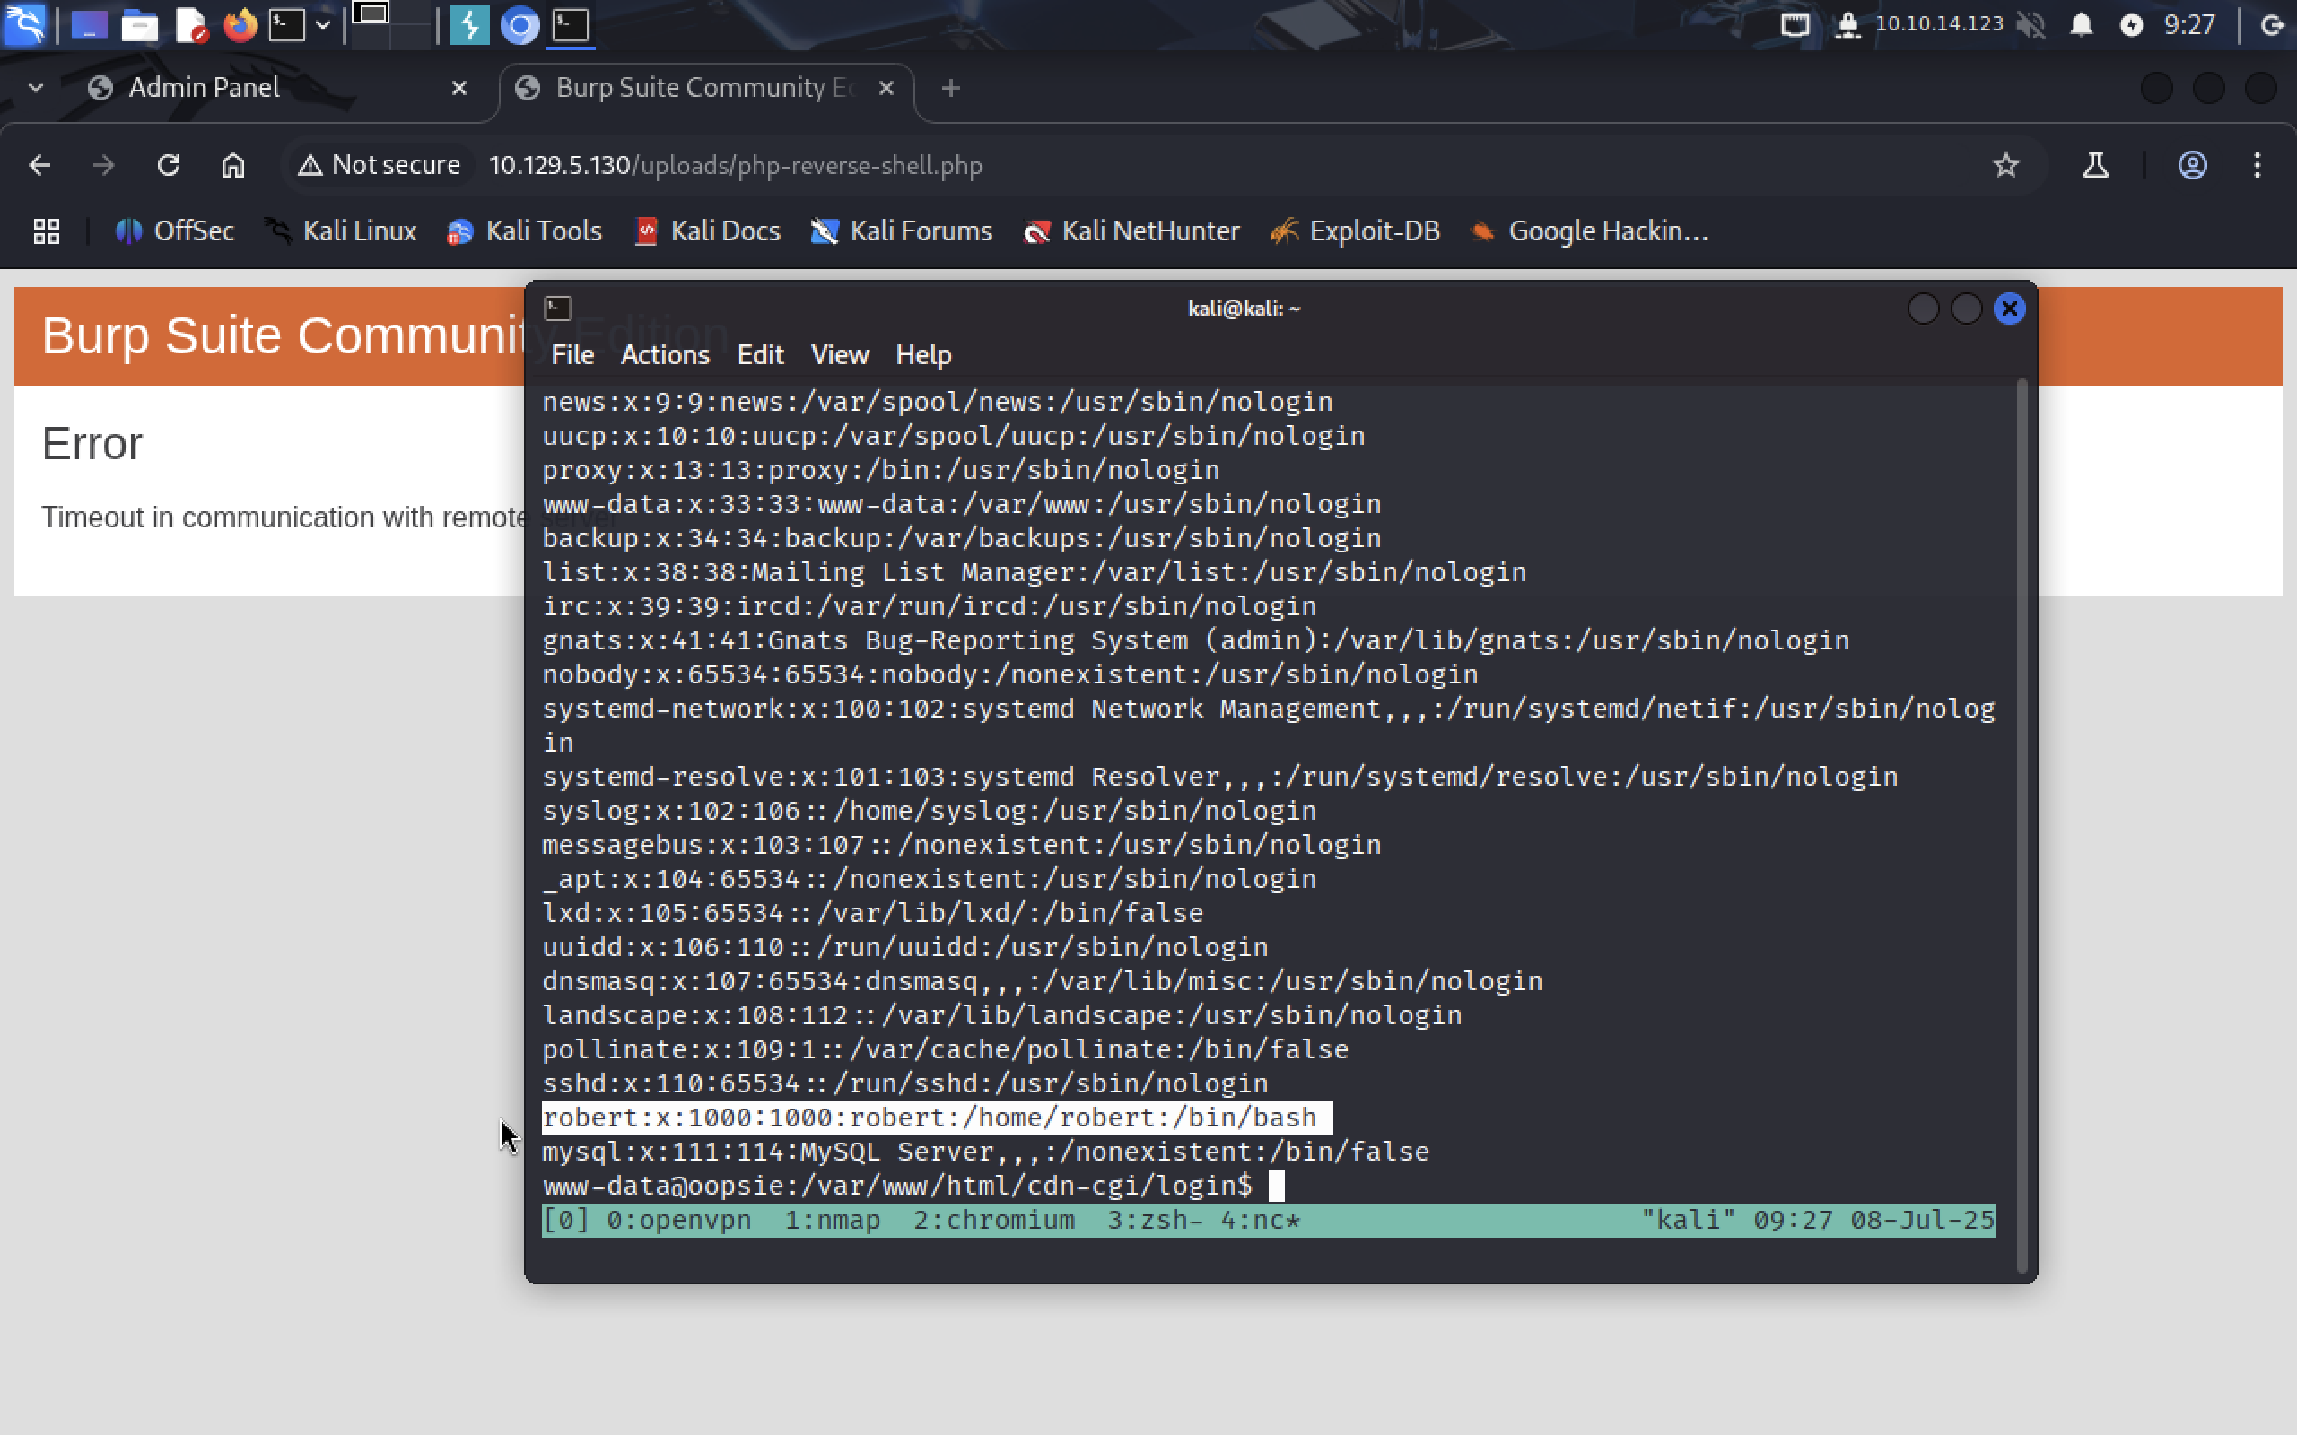
Task: Bookmark this page with the star icon
Action: pyautogui.click(x=2004, y=166)
